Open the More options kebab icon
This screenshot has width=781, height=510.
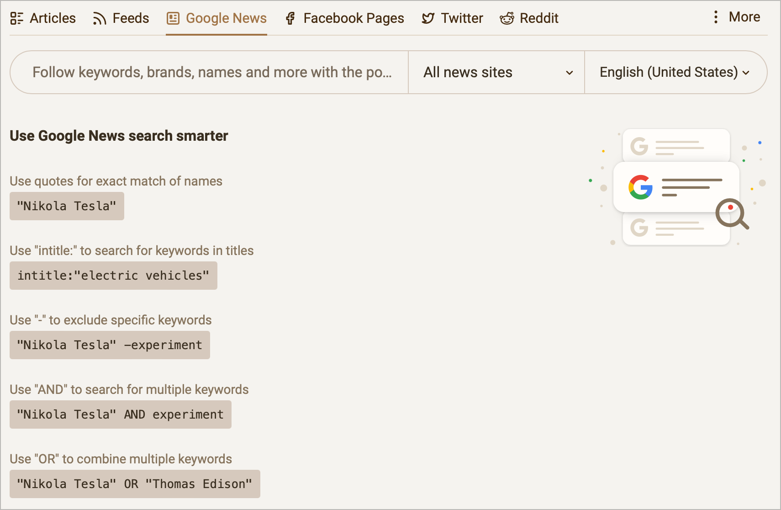coord(715,16)
